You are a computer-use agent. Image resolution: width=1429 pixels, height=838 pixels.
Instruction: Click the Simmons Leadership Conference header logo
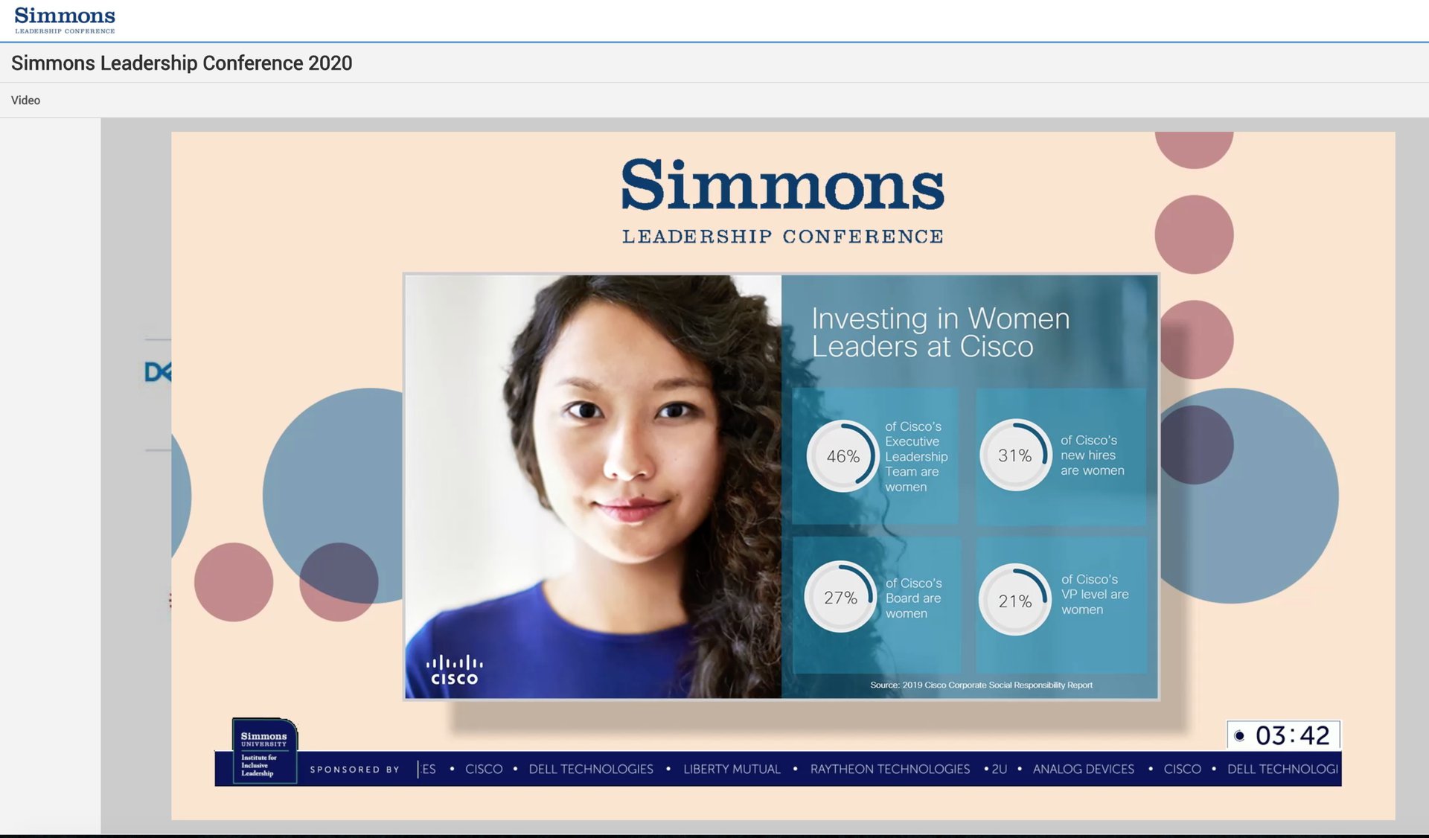(x=65, y=20)
